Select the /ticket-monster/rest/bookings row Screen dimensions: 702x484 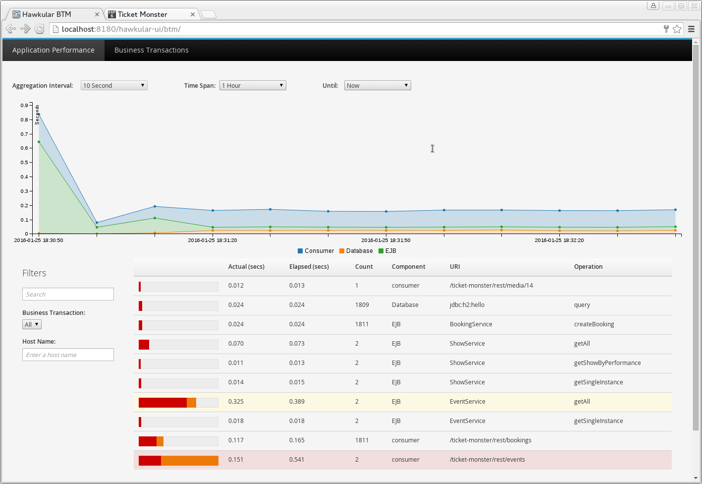coord(403,440)
